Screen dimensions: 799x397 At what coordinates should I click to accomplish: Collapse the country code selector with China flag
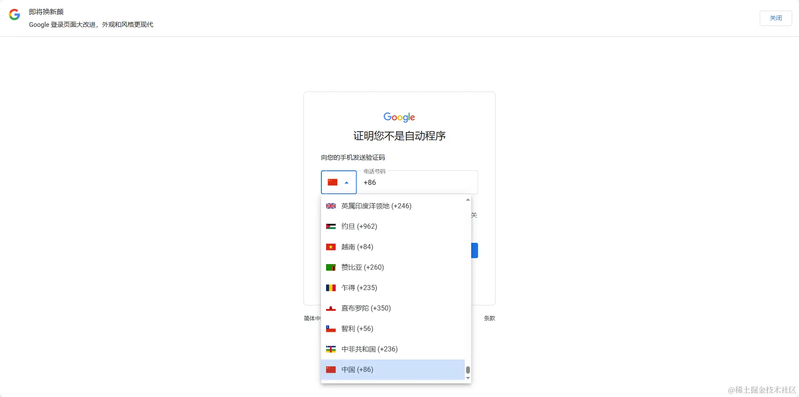click(339, 182)
